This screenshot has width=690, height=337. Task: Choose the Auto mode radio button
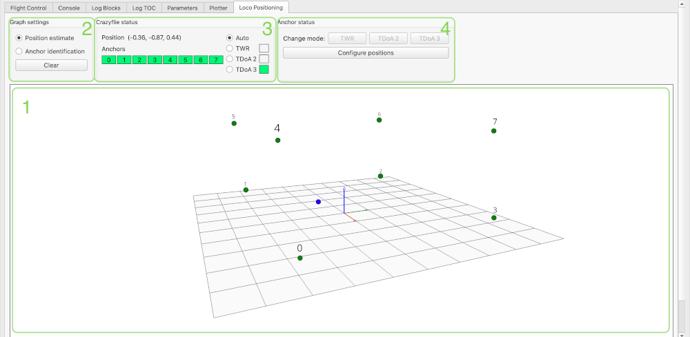[230, 37]
